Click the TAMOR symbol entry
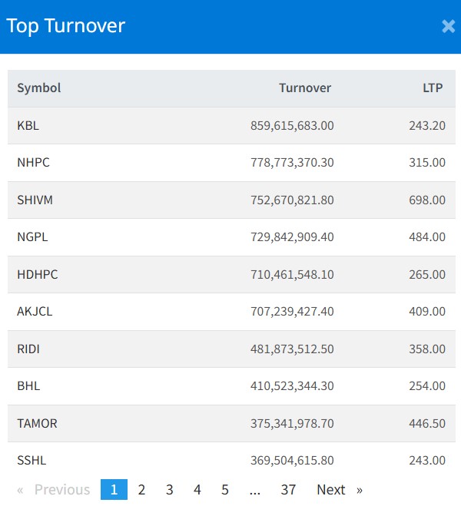 click(x=37, y=423)
